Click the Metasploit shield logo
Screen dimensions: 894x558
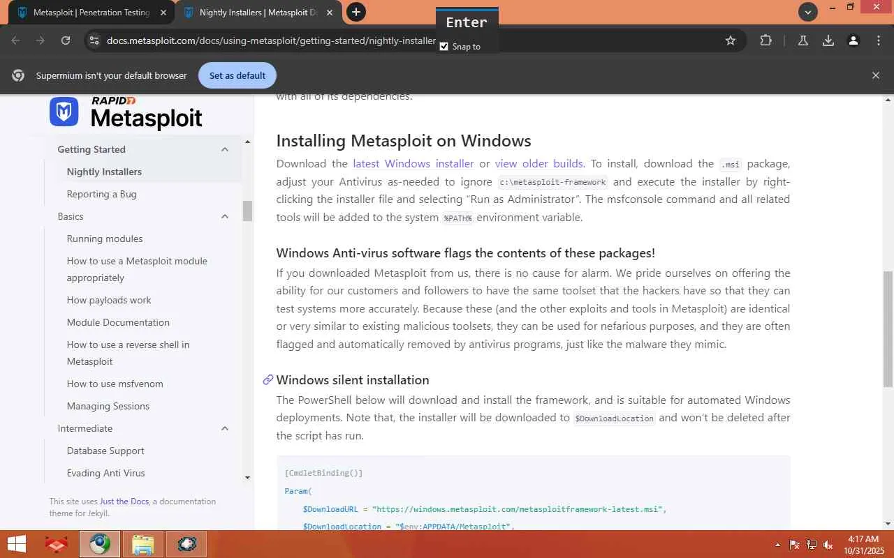coord(64,112)
